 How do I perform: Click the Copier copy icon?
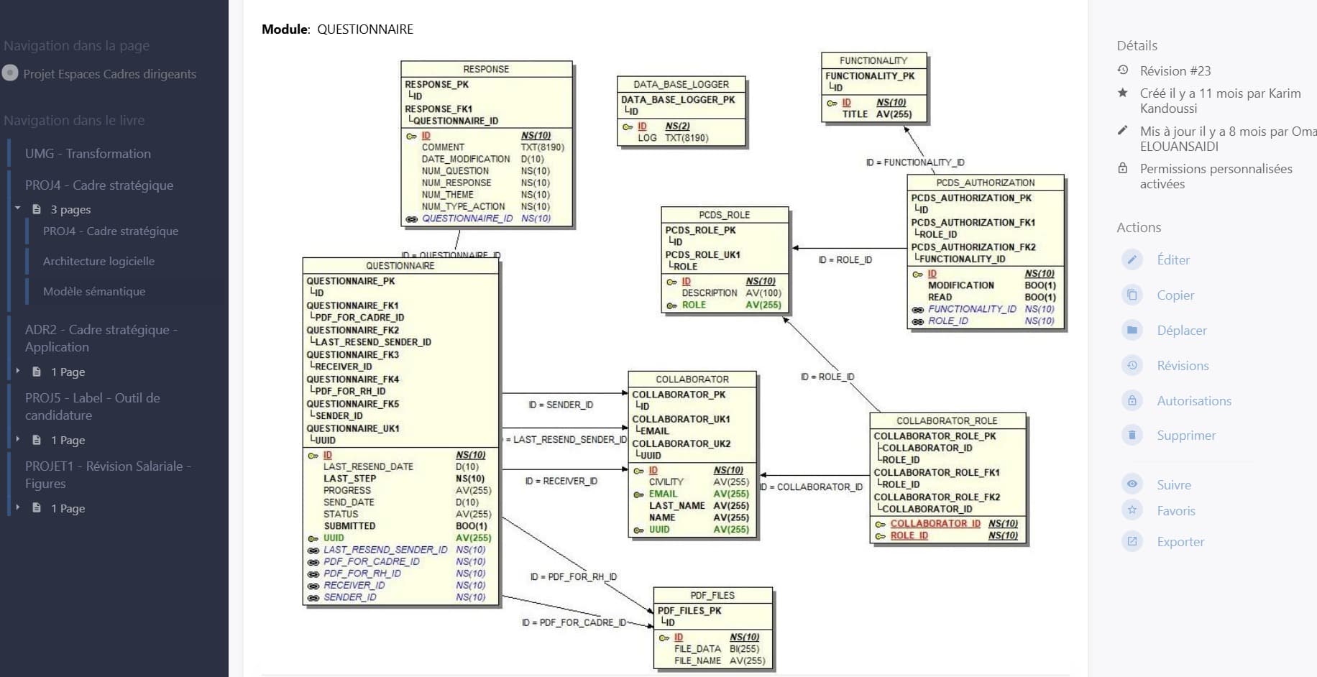(1132, 295)
